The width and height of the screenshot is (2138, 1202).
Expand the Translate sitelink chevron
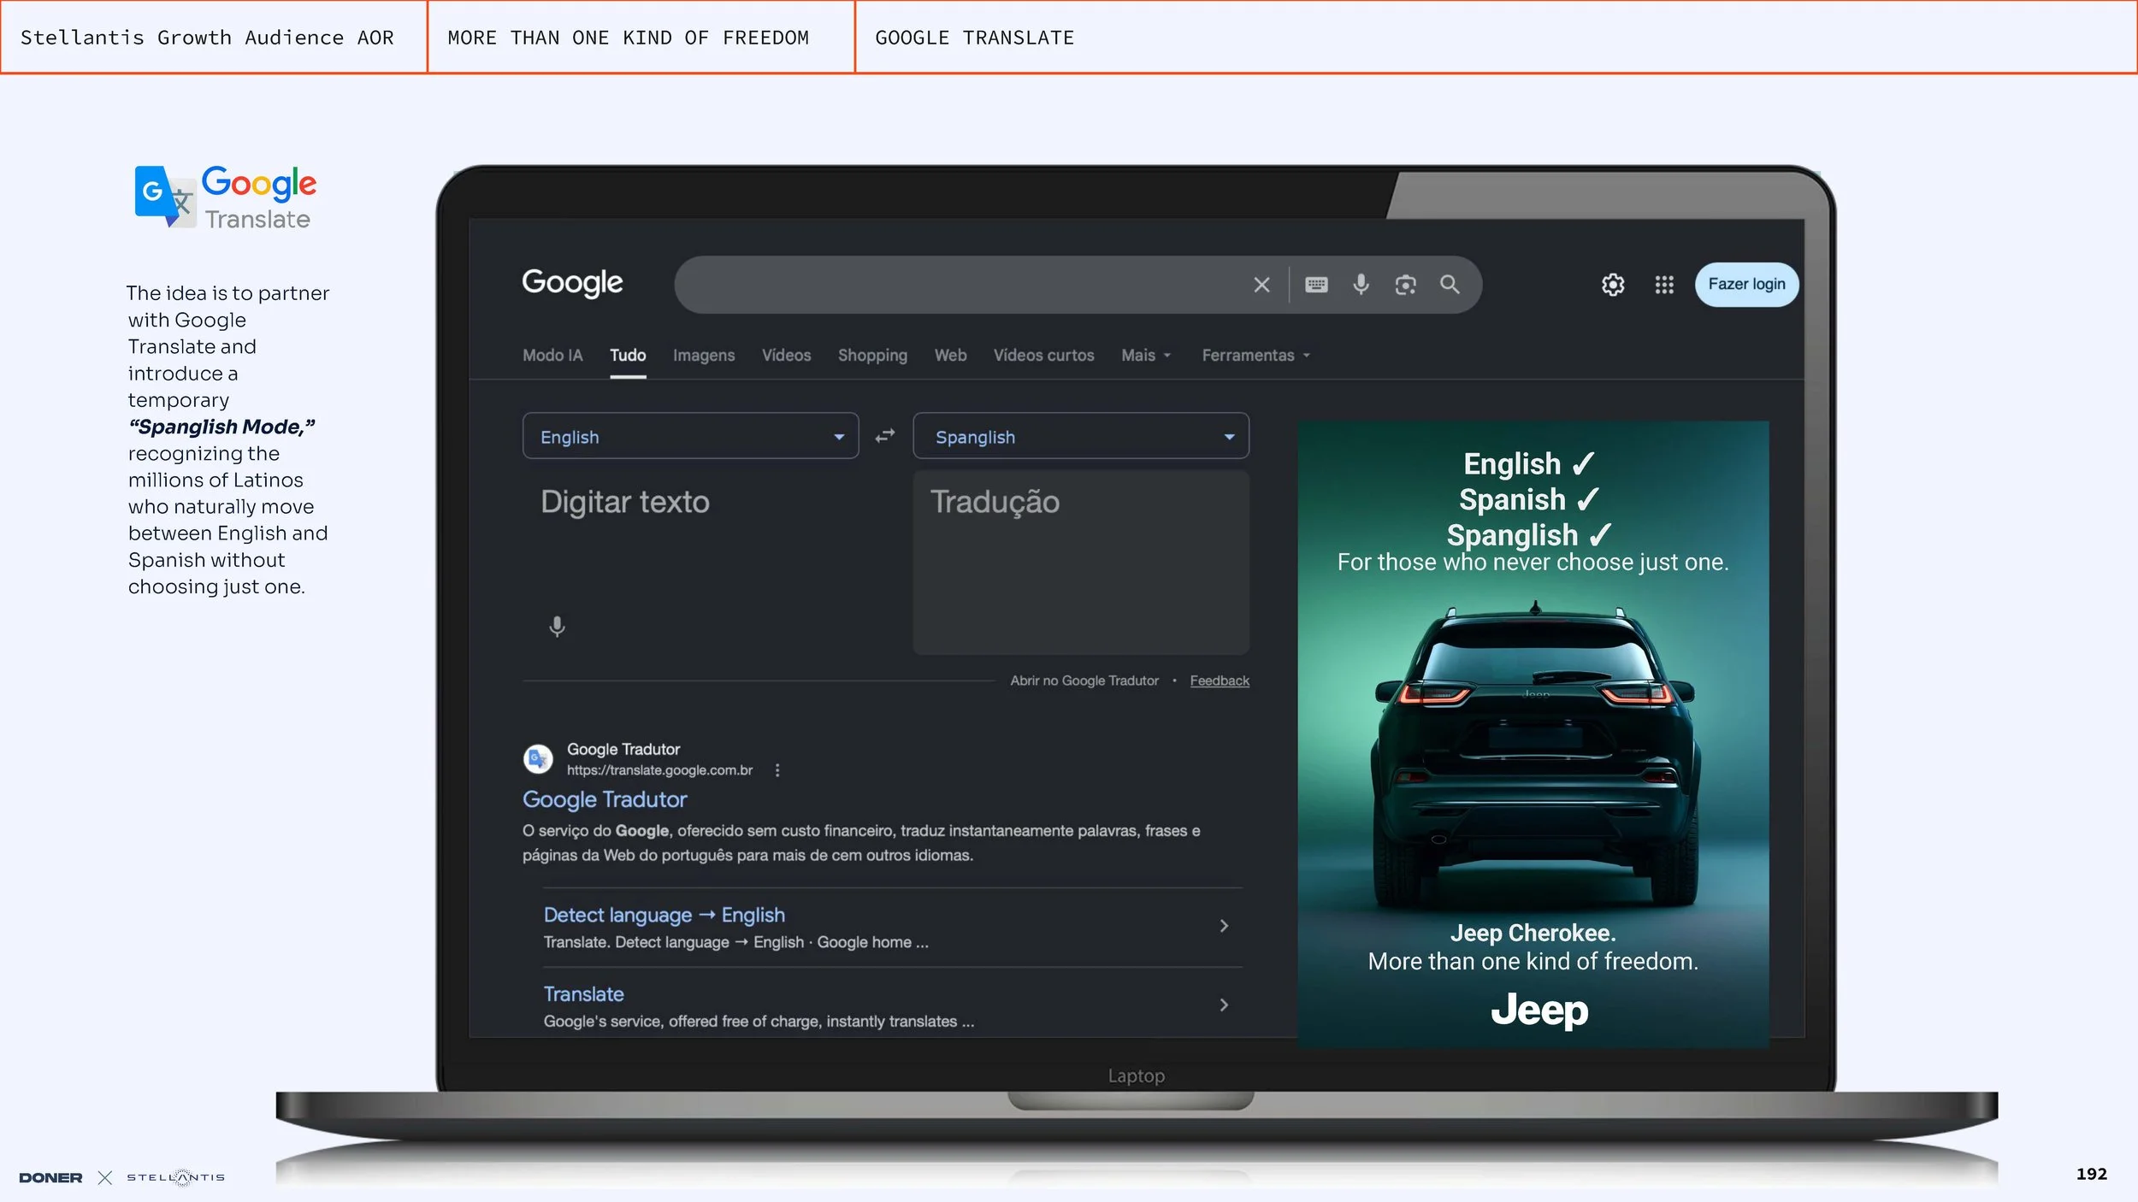click(x=1224, y=1005)
